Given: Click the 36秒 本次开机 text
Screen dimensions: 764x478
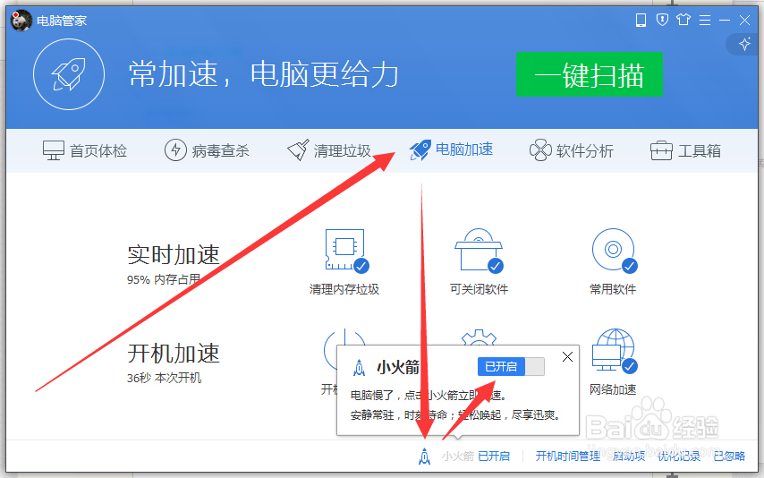Looking at the screenshot, I should pyautogui.click(x=165, y=378).
